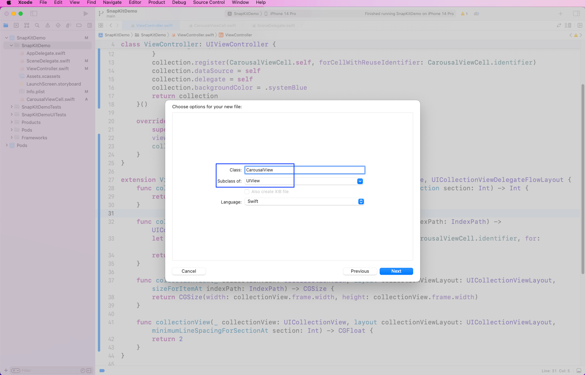The width and height of the screenshot is (585, 375).
Task: Click the Class name text field
Action: (x=304, y=170)
